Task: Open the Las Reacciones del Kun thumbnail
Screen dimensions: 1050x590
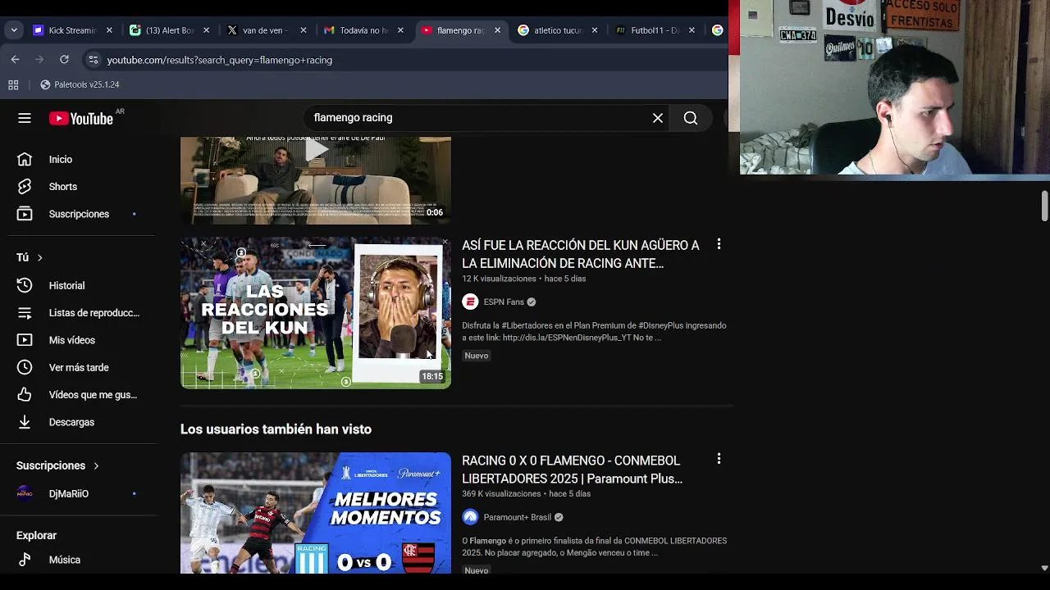Action: click(x=316, y=313)
